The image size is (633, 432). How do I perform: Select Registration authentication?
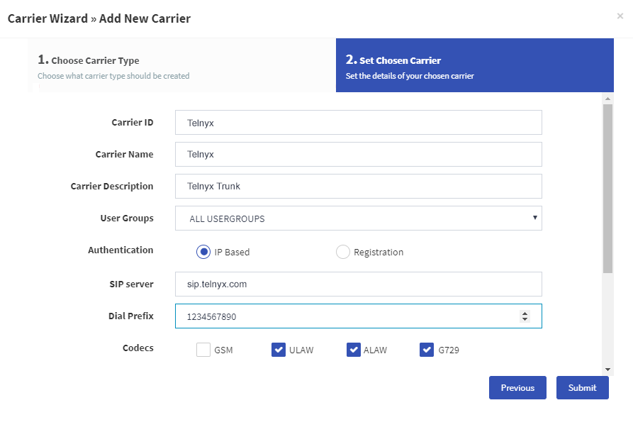(x=343, y=252)
